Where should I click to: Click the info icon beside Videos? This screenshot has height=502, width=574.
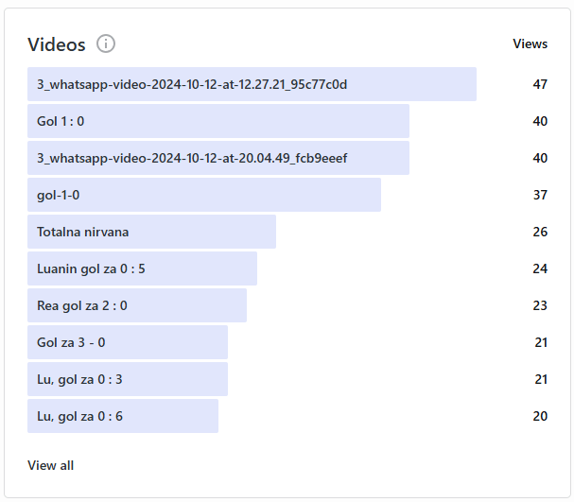(106, 43)
